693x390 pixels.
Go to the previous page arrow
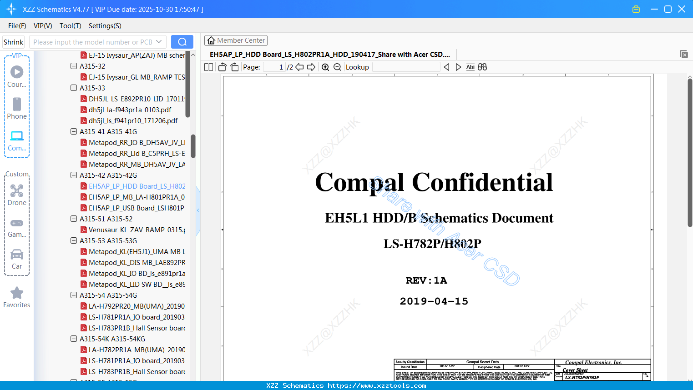pos(299,67)
